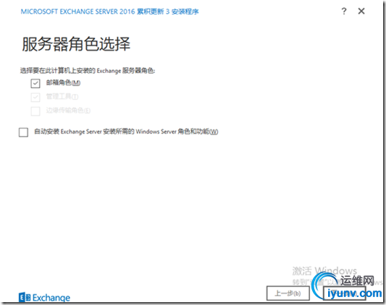Click the disabled 边缘传输角色 checkbox
Screen dimensions: 386x305
[35, 111]
